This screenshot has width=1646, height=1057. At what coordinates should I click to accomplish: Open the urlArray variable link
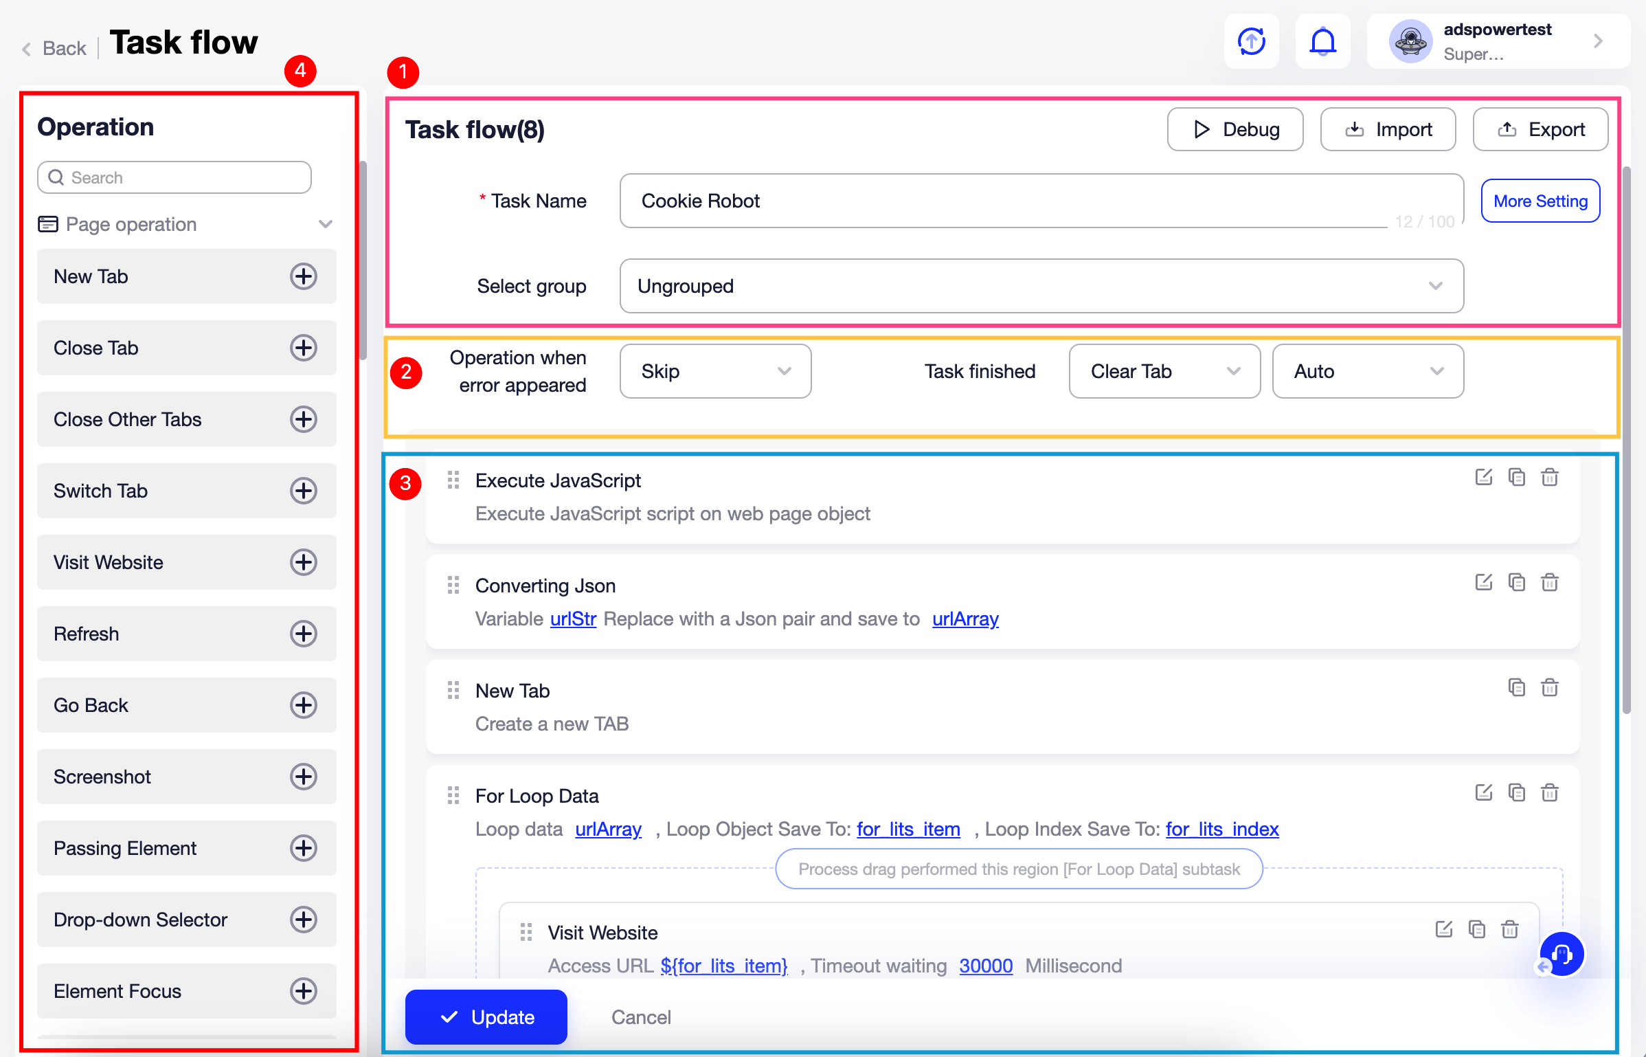coord(965,619)
